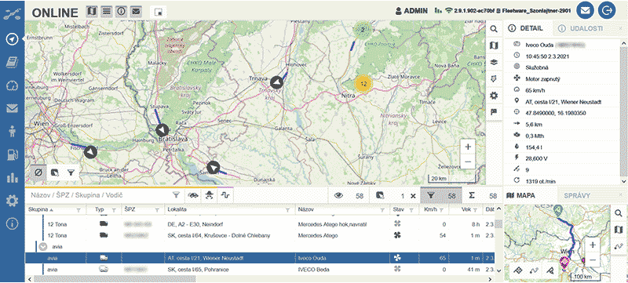The image size is (628, 283).
Task: Open map settings gear on map toolbar
Action: pyautogui.click(x=495, y=96)
